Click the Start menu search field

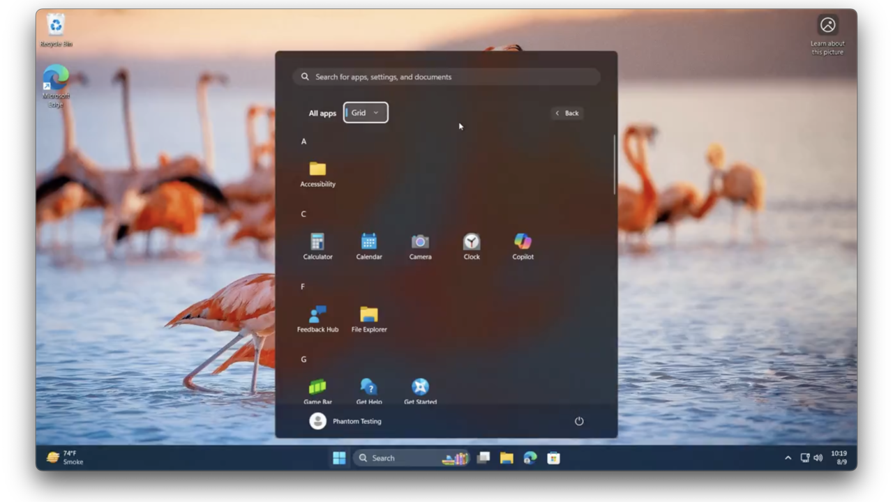pos(446,77)
